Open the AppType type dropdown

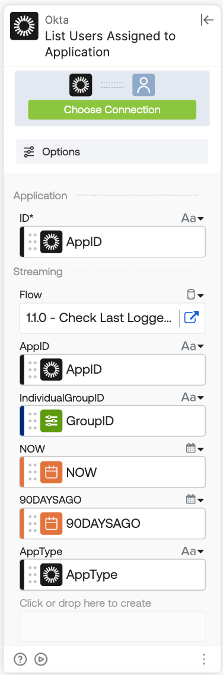click(x=192, y=551)
